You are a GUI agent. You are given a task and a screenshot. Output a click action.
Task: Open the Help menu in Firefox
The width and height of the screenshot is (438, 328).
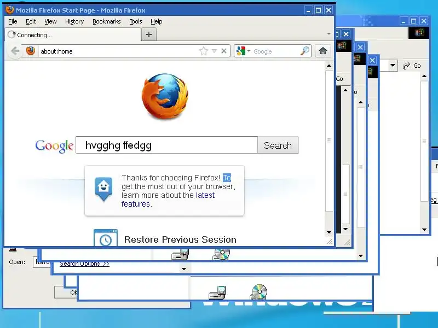pyautogui.click(x=156, y=21)
